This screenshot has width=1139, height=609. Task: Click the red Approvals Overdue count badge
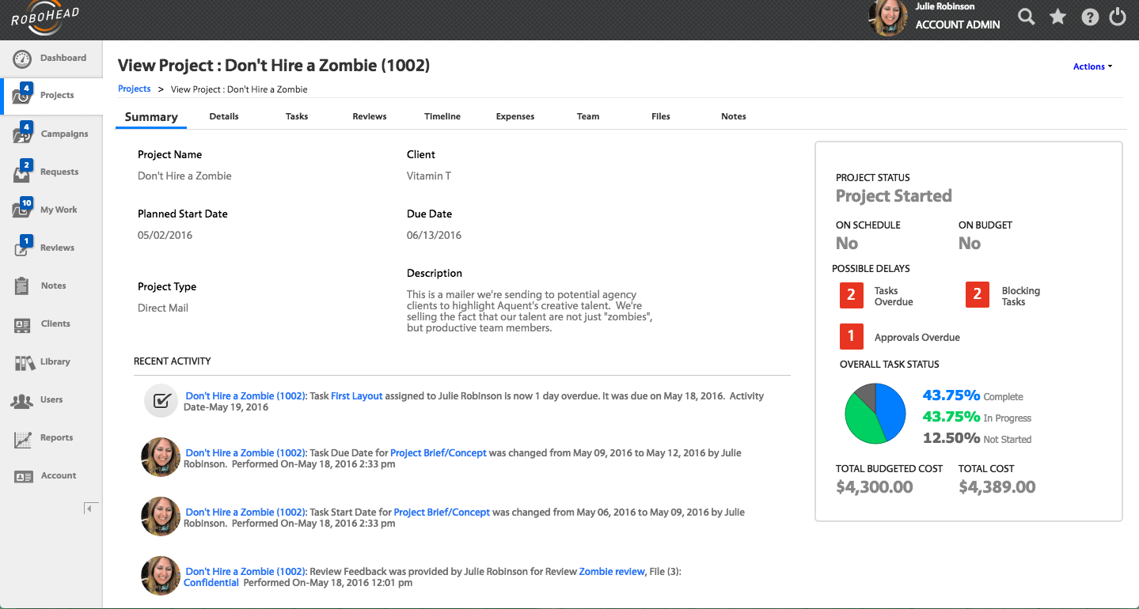851,336
